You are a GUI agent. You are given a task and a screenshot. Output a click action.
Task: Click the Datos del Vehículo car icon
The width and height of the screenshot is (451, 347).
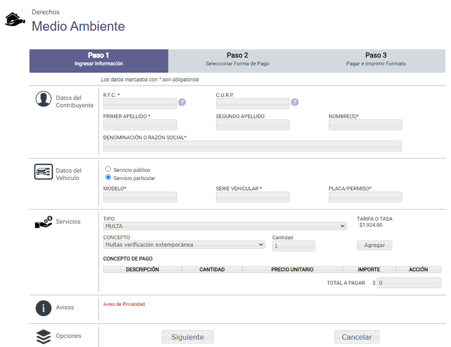pyautogui.click(x=43, y=172)
